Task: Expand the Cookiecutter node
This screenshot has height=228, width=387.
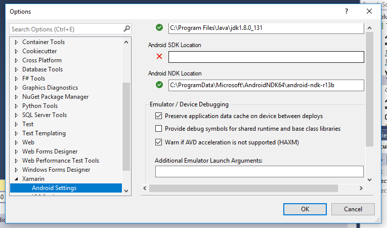Action: [x=16, y=51]
